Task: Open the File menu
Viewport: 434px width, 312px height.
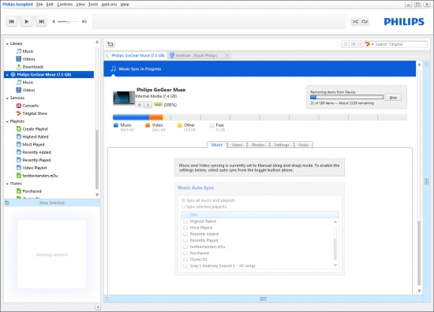Action: 39,5
